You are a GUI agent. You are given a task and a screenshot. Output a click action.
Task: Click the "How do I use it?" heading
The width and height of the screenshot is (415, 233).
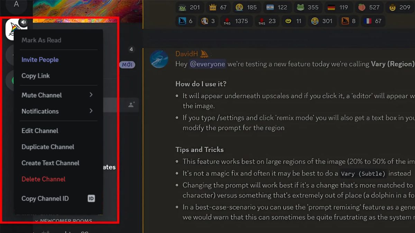pos(201,84)
